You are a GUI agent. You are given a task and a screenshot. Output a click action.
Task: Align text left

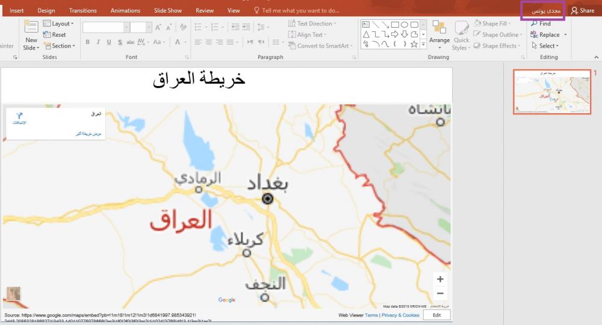coord(198,42)
